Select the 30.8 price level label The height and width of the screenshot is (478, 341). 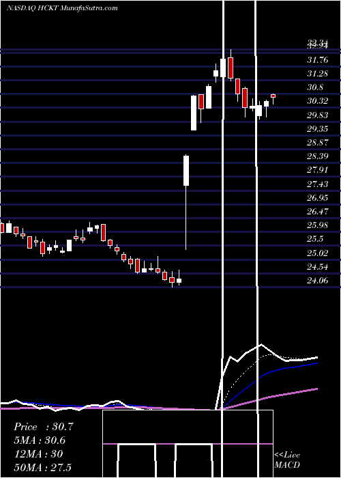pos(315,87)
